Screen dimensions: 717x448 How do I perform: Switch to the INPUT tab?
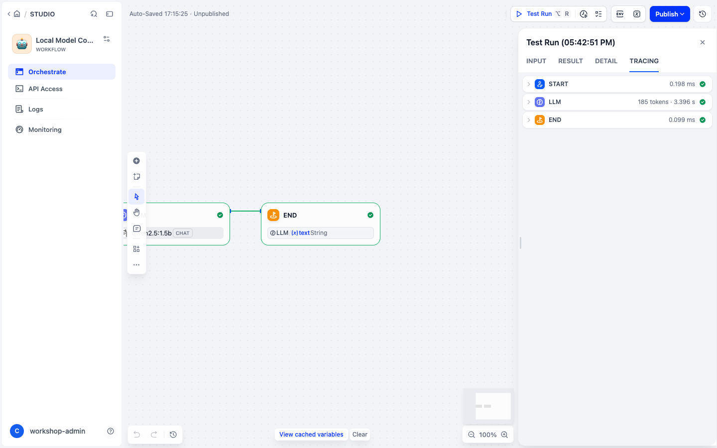(536, 61)
